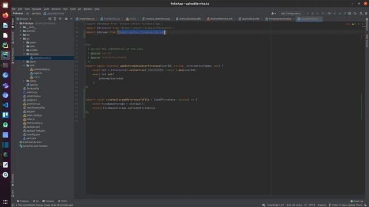Click the locate-in-project target icon
This screenshot has height=207, width=369.
(50, 19)
